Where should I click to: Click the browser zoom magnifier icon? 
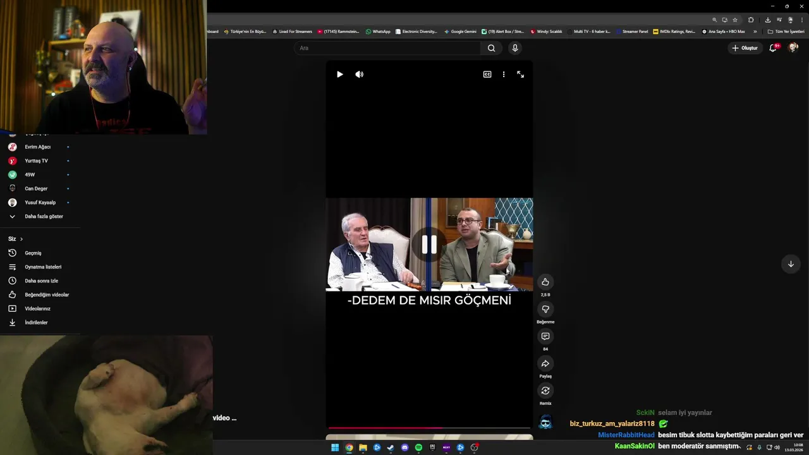[x=715, y=20]
